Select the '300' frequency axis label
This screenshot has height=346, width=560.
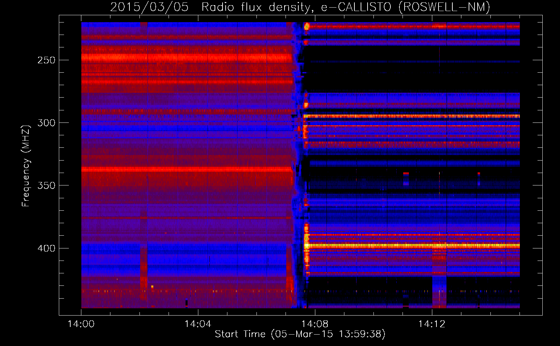tap(46, 123)
